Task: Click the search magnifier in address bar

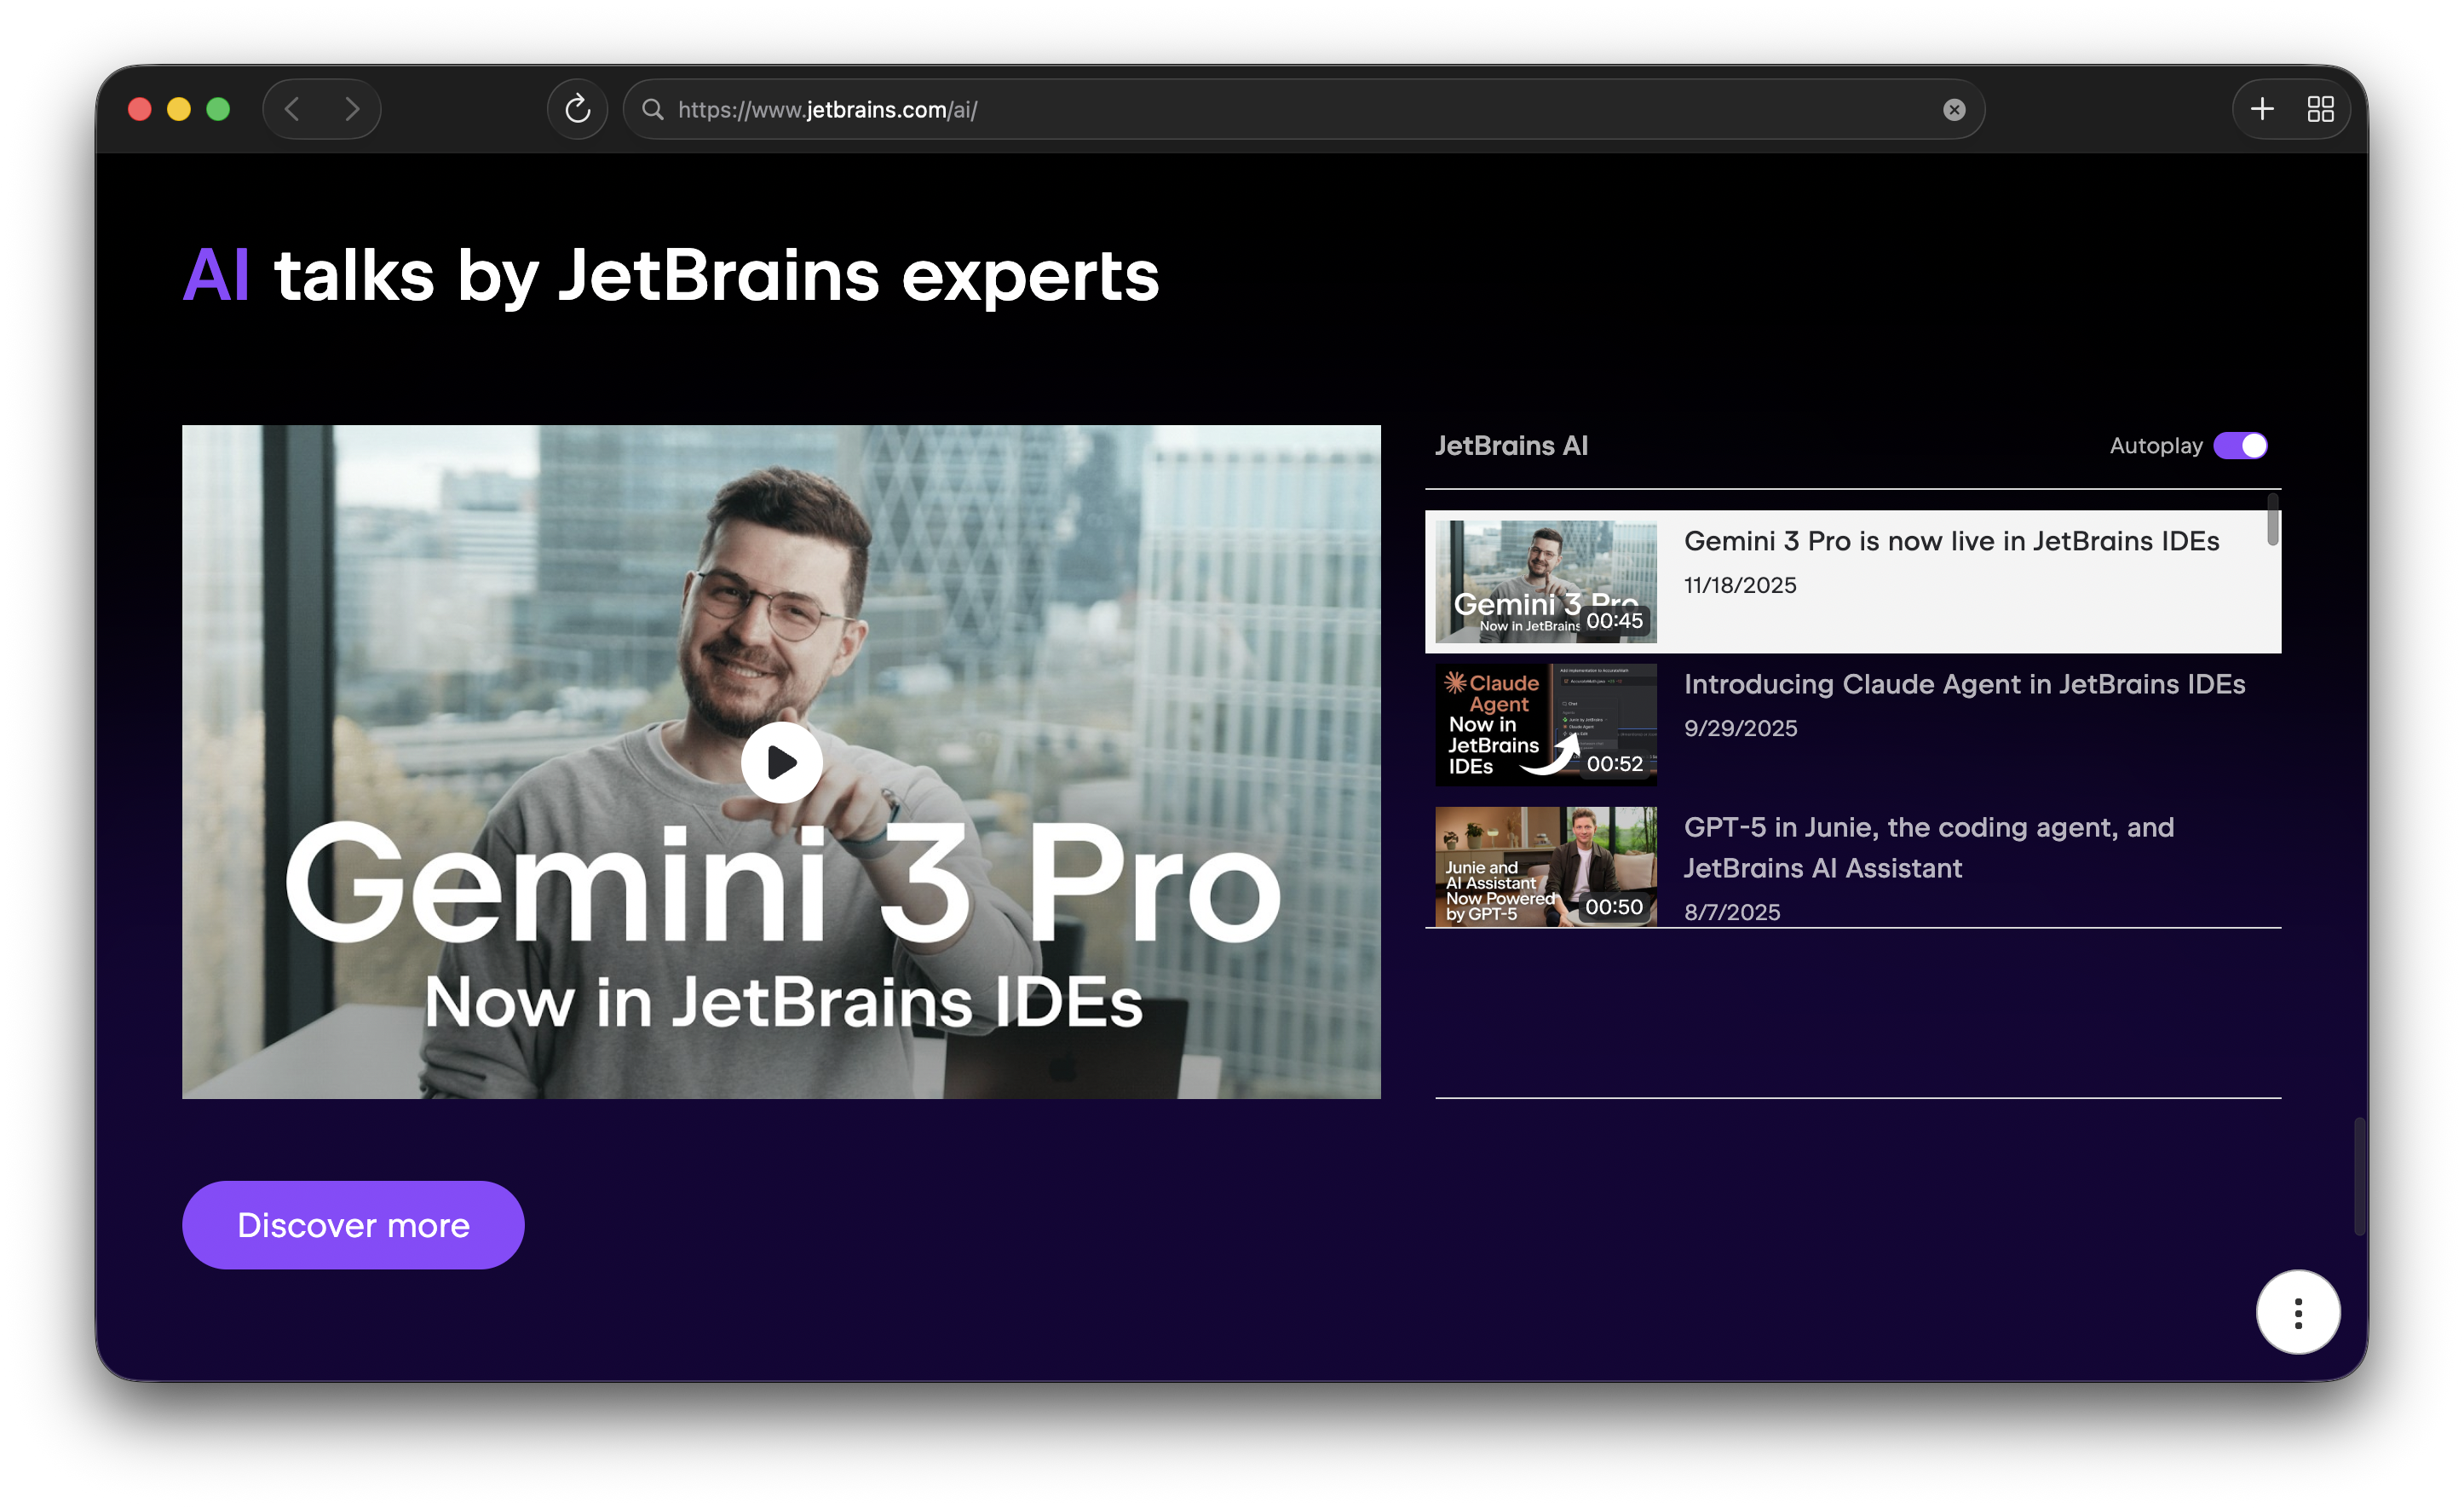Action: (653, 109)
